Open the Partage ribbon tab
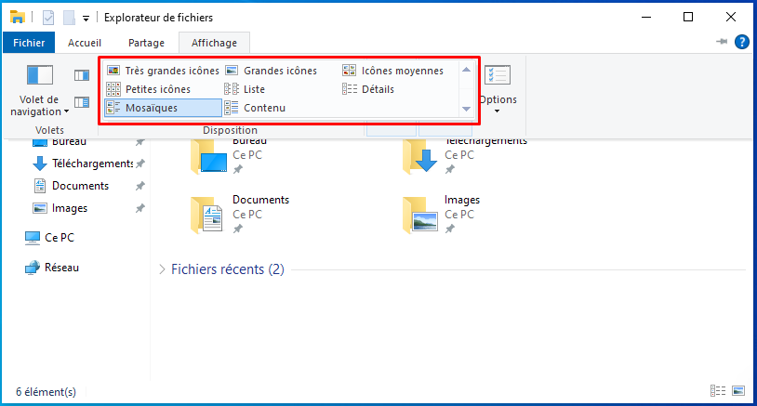Image resolution: width=757 pixels, height=406 pixels. coord(146,43)
